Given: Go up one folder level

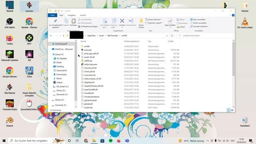Looking at the screenshot, I should click(64, 36).
